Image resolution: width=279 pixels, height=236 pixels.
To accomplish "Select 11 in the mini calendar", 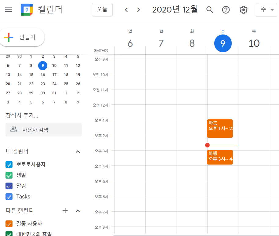I will (x=66, y=66).
